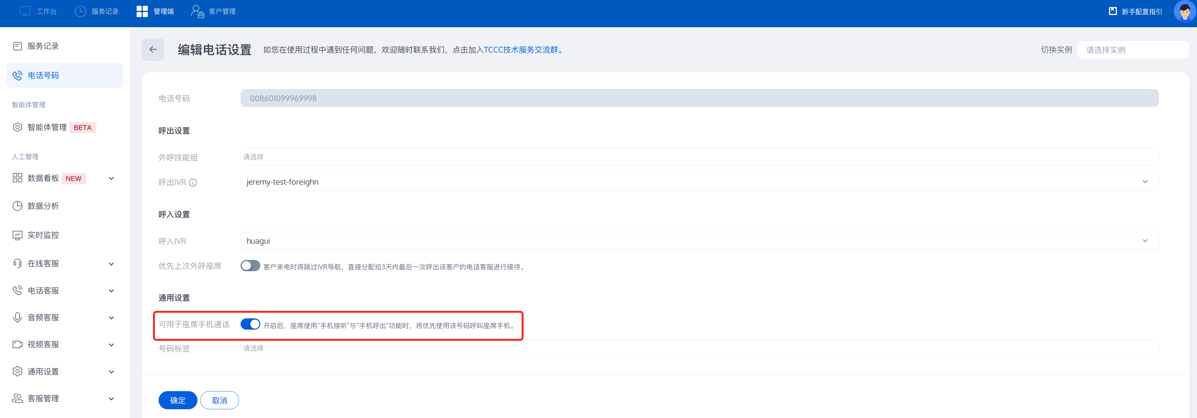Click the 通用设置 section heading in form
The height and width of the screenshot is (418, 1197).
[174, 298]
